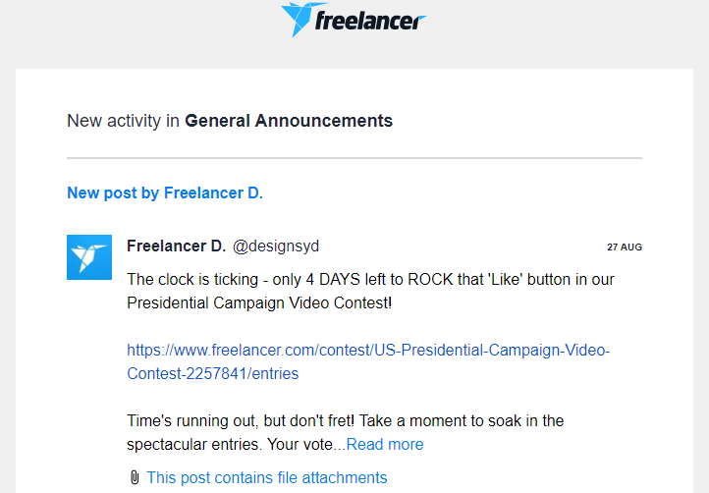Click the freelancer wordmark in the header
The image size is (709, 493).
click(x=370, y=21)
